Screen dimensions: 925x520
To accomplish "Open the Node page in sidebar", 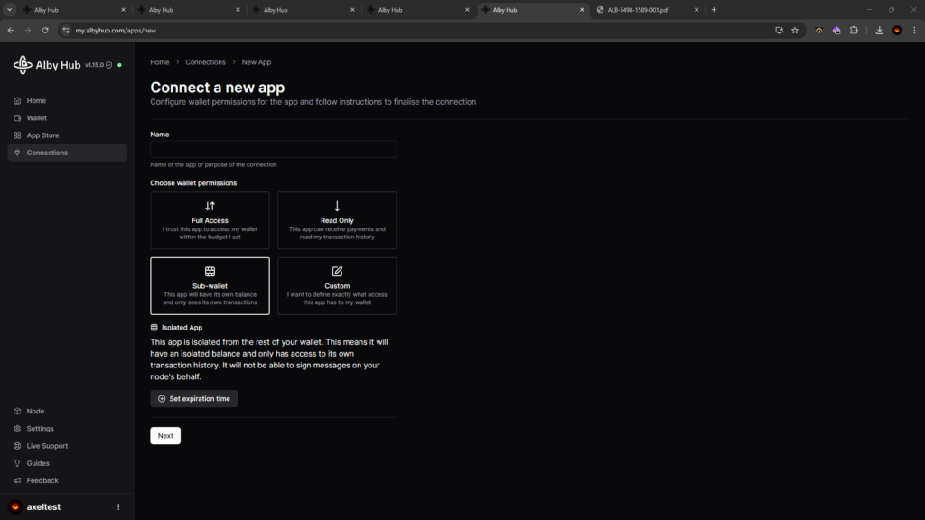I will tap(35, 412).
